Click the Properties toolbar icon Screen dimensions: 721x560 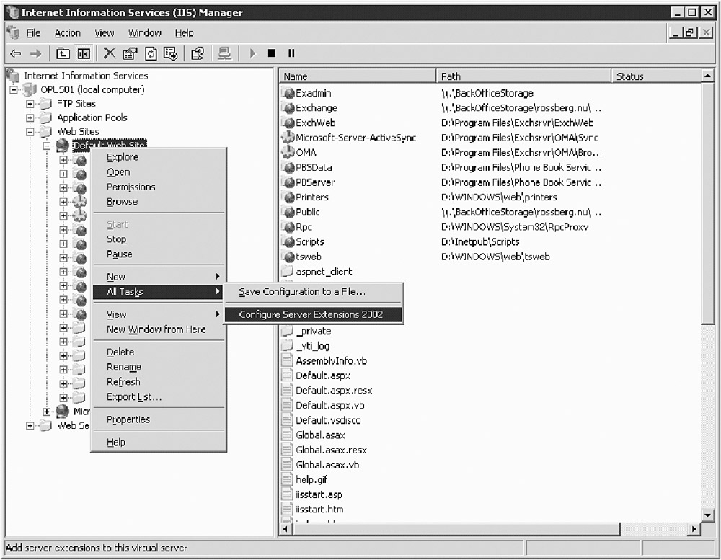[x=130, y=53]
